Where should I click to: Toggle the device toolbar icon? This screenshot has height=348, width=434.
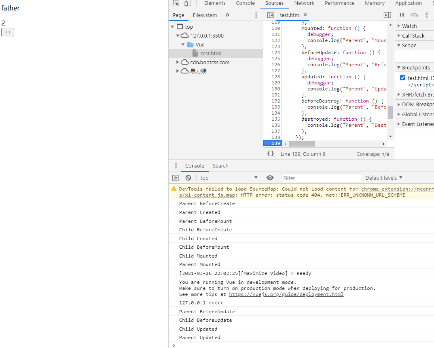(x=188, y=3)
